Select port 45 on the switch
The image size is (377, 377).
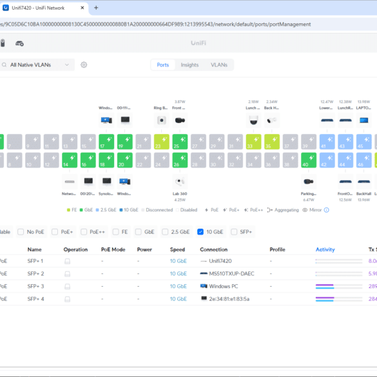coord(363,142)
